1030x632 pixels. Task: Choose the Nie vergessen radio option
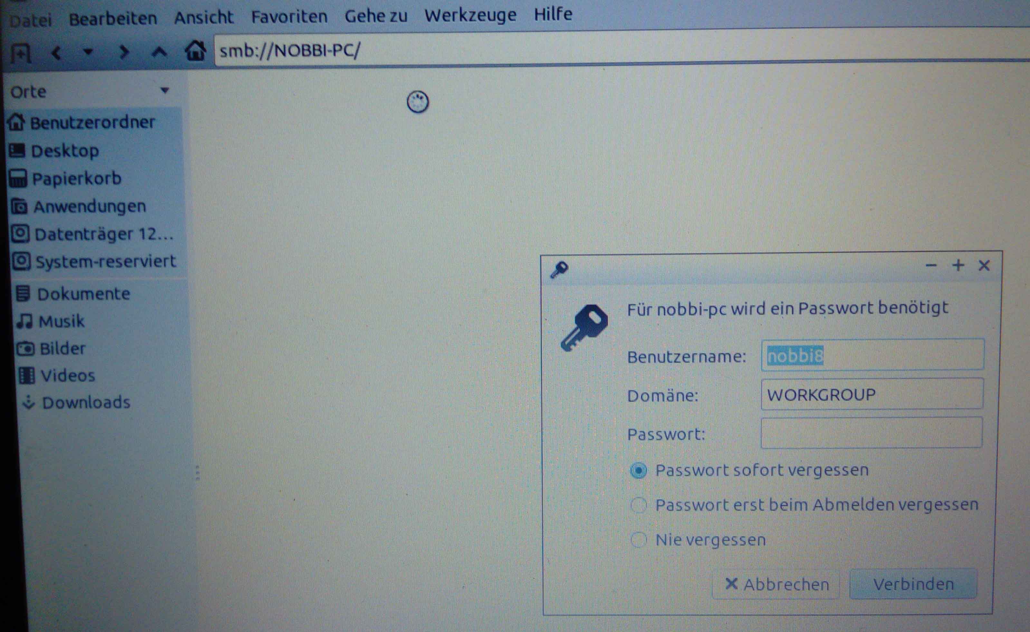coord(638,540)
